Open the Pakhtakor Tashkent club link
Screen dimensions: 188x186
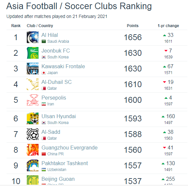pos(65,163)
